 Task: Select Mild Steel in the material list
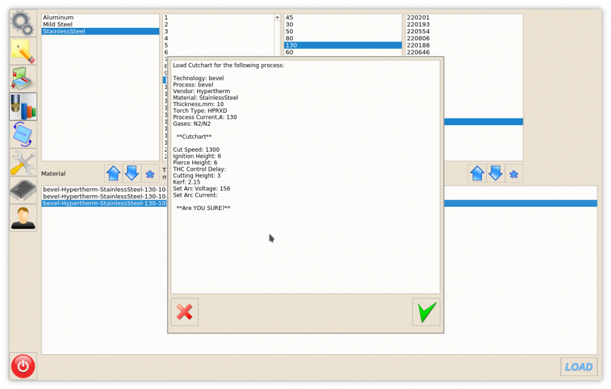[58, 24]
